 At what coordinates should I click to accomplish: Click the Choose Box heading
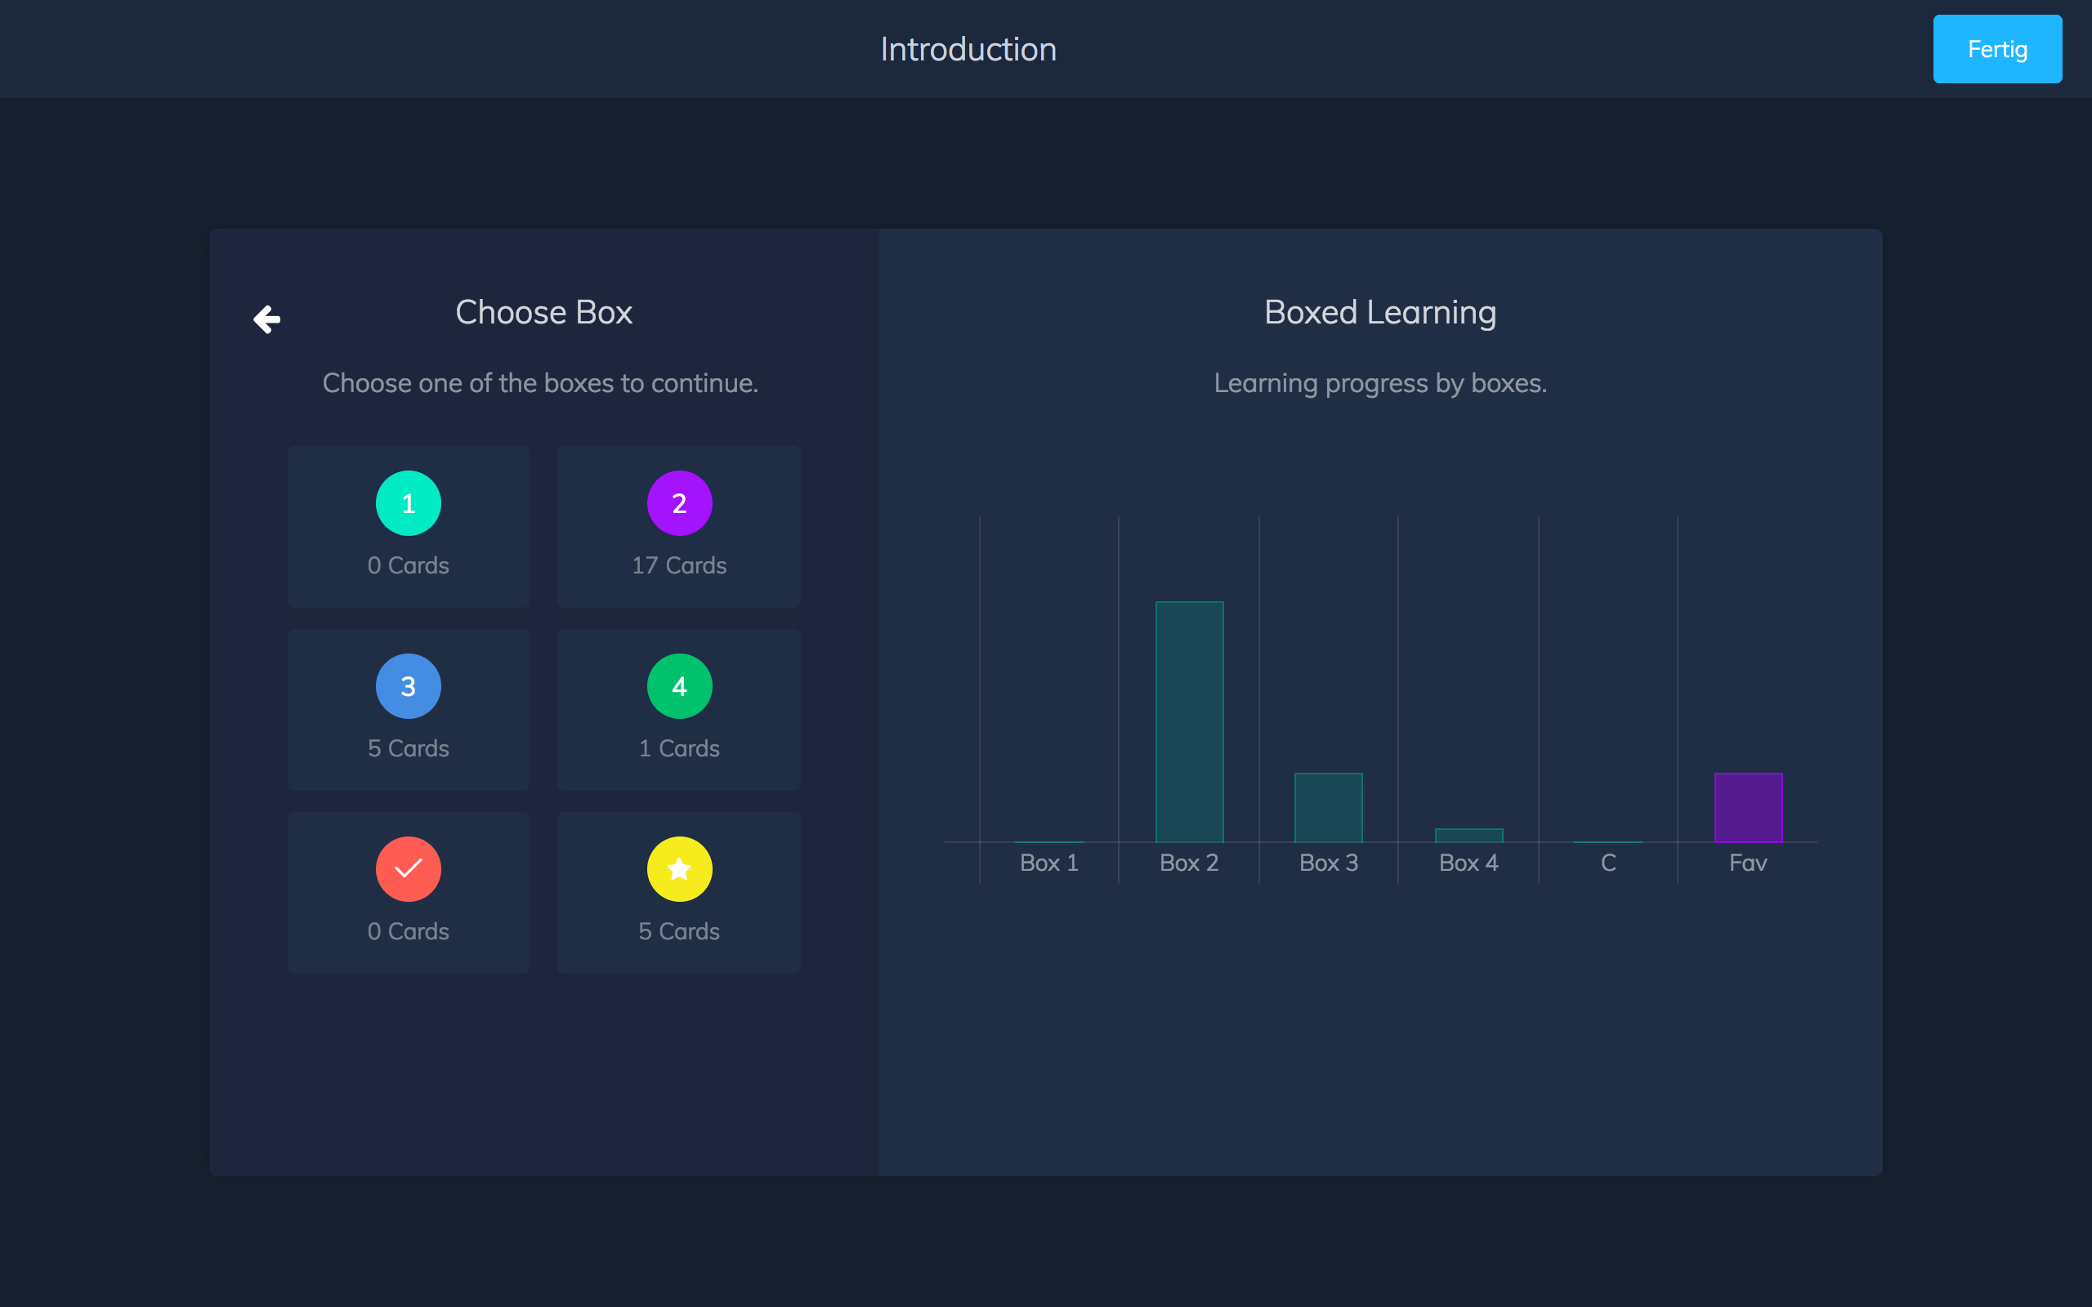(543, 312)
